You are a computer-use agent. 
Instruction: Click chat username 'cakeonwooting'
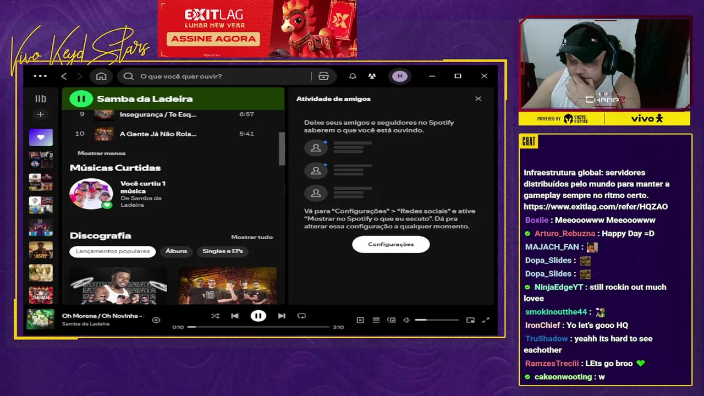pyautogui.click(x=563, y=377)
